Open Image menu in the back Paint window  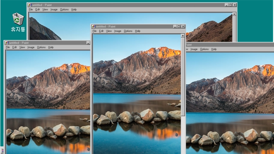click(54, 9)
